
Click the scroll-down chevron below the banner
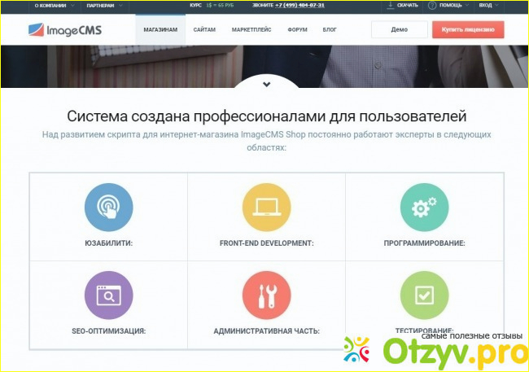click(264, 84)
